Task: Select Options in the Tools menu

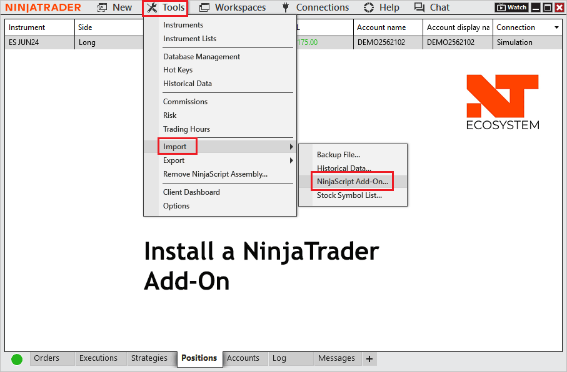Action: tap(176, 206)
